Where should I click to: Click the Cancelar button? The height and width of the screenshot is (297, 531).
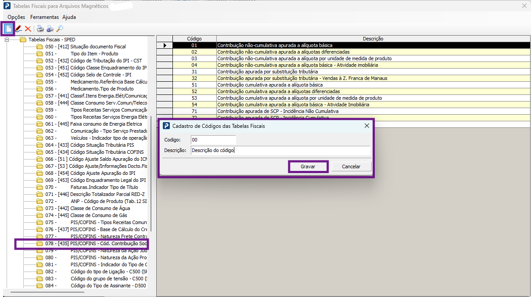click(351, 167)
